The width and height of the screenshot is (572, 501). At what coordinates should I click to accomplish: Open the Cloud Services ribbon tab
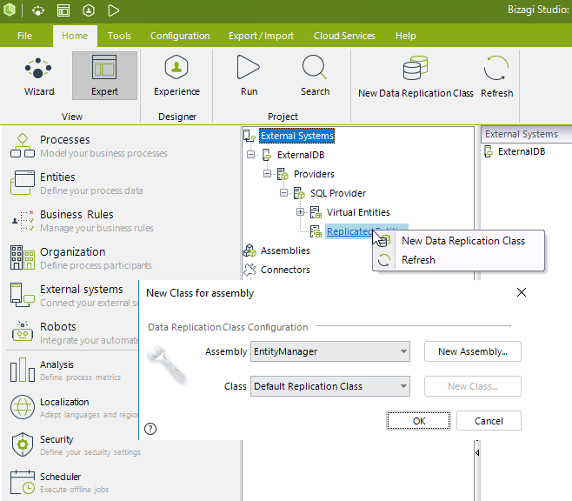[x=344, y=36]
